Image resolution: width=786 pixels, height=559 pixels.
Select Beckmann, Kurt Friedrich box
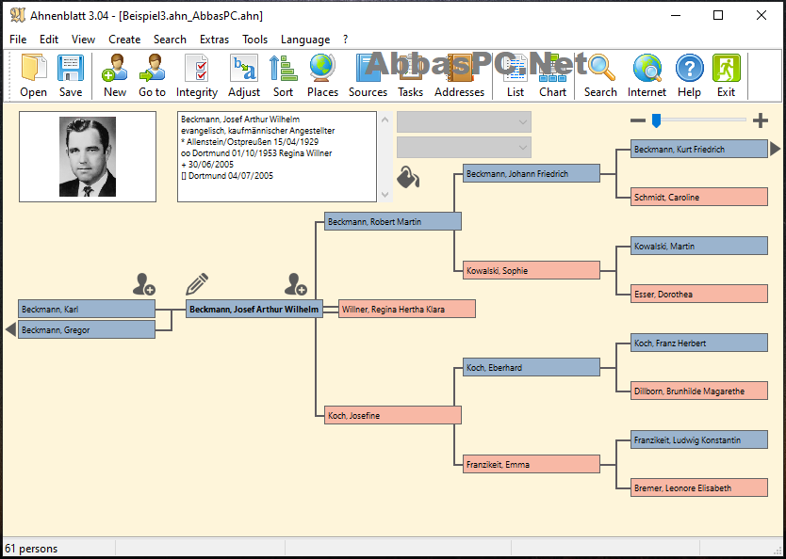699,149
